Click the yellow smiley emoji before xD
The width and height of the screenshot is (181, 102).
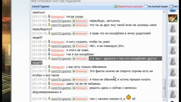pos(128,97)
